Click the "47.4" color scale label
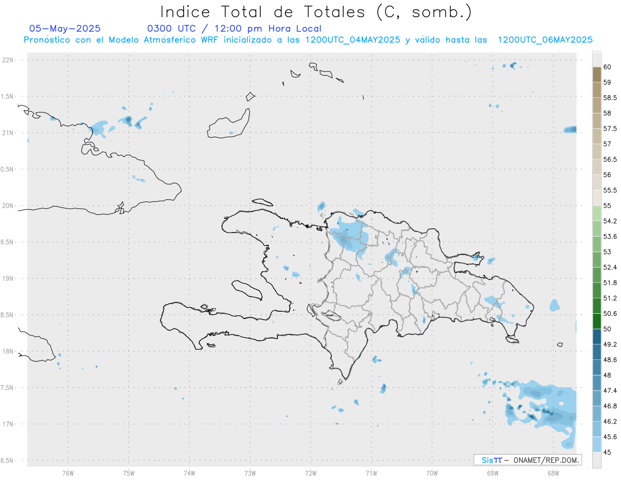The height and width of the screenshot is (480, 621). coord(610,390)
